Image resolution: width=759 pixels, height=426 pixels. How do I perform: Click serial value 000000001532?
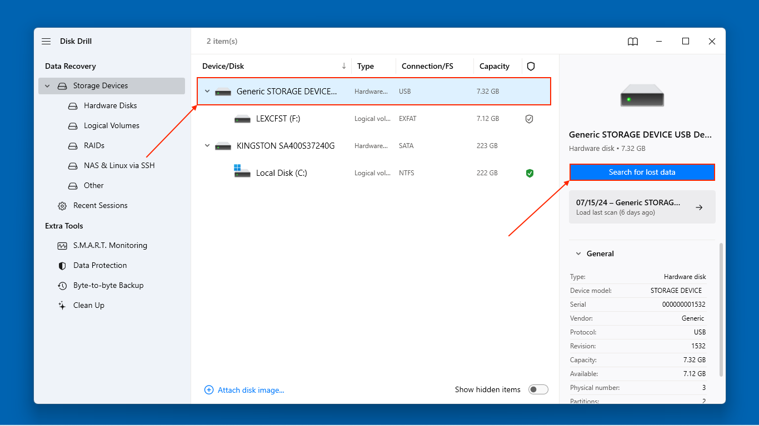684,305
